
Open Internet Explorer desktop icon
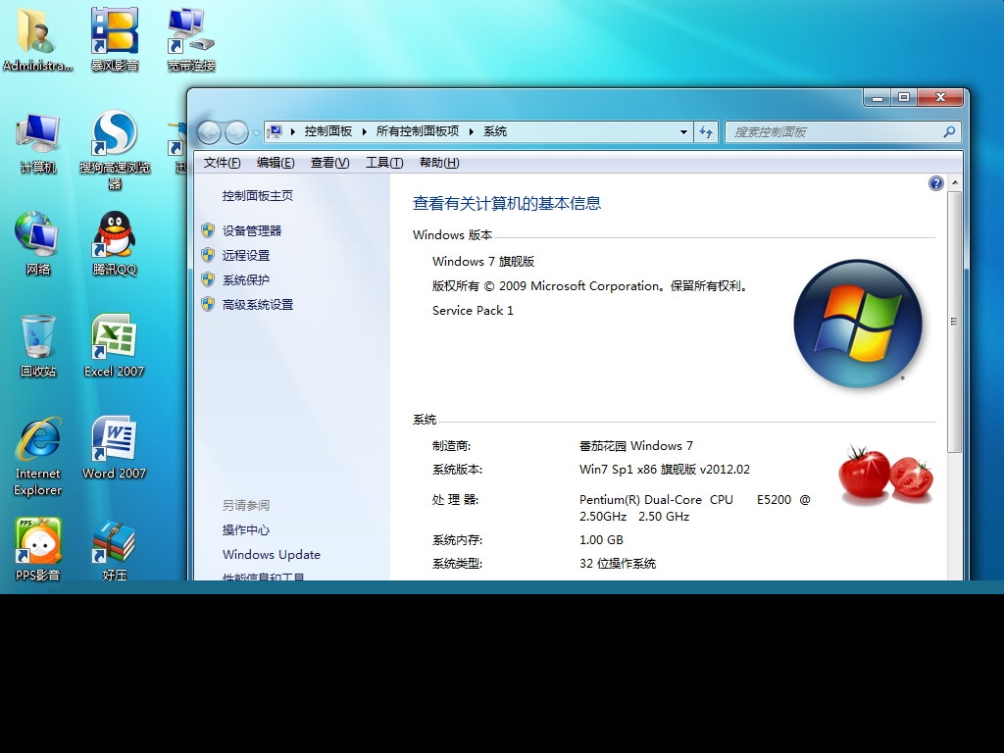coord(38,457)
